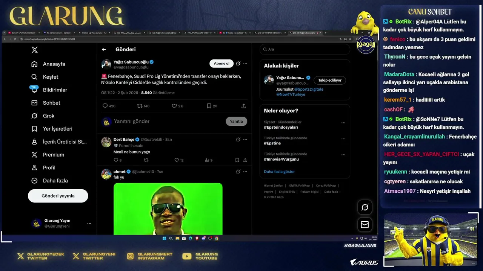Switch to Premier Lig Puan Durumu tab
The image size is (483, 271).
pyautogui.click(x=94, y=33)
